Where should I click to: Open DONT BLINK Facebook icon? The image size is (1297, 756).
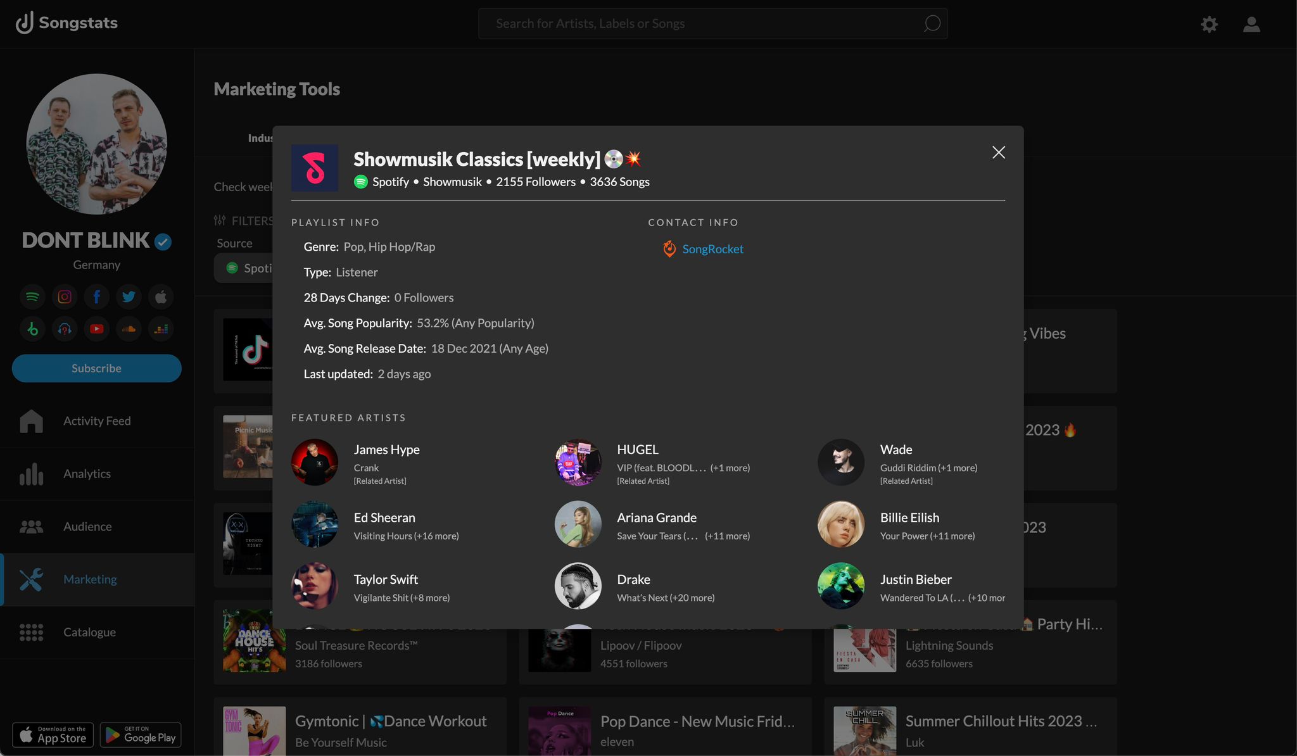click(x=97, y=296)
